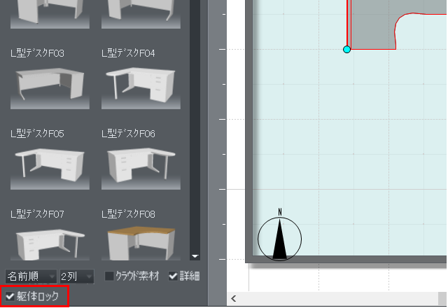Click the furniture list vertical scrollbar track
Image resolution: width=448 pixels, height=308 pixels.
[195, 140]
